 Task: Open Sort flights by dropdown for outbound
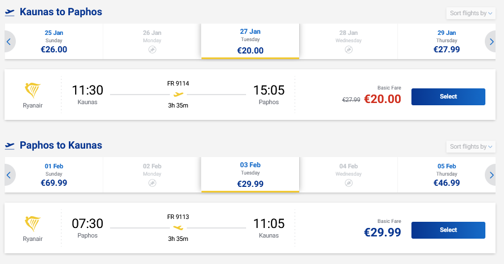coord(470,13)
